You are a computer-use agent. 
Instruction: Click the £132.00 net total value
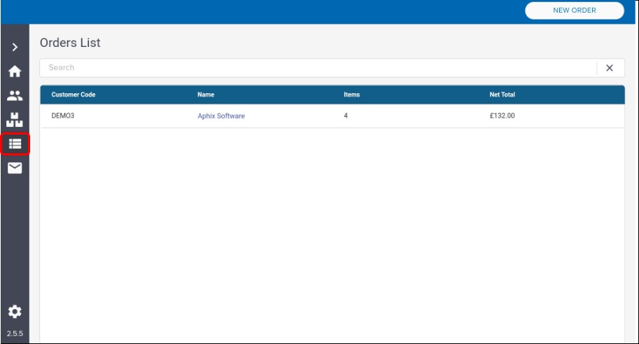[502, 116]
